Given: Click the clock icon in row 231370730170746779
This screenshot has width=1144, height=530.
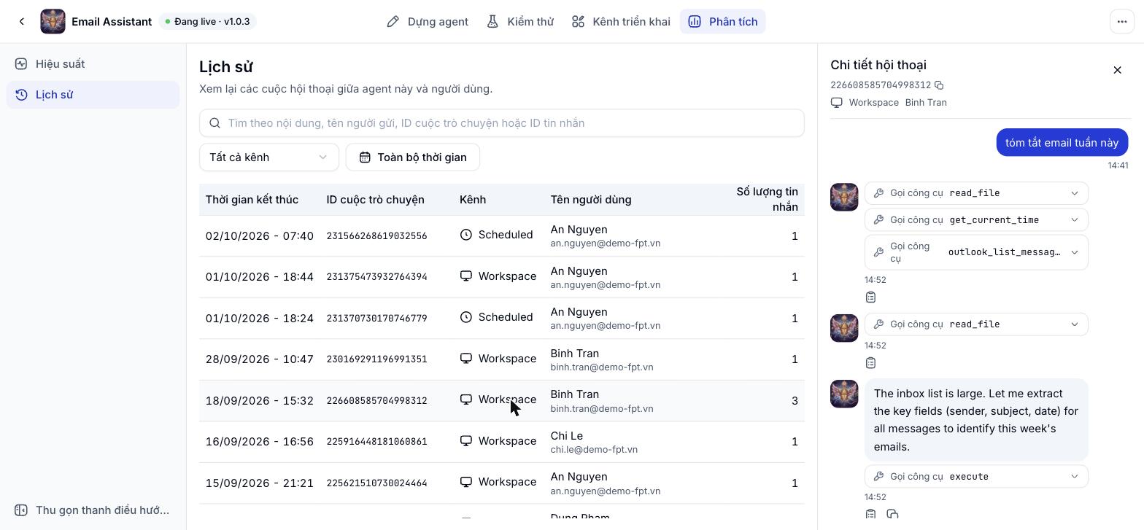Looking at the screenshot, I should pyautogui.click(x=466, y=317).
